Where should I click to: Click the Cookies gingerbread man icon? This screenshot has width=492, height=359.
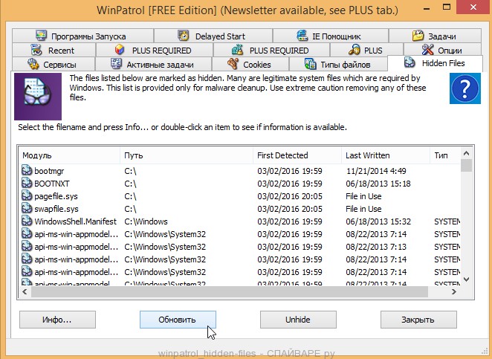pos(233,64)
